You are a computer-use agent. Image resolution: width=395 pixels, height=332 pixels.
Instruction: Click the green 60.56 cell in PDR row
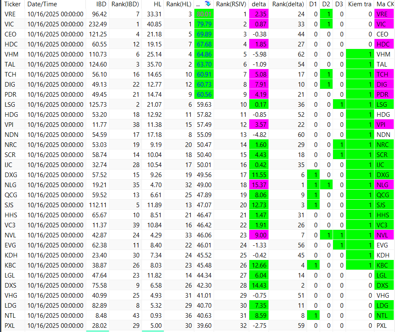point(204,95)
